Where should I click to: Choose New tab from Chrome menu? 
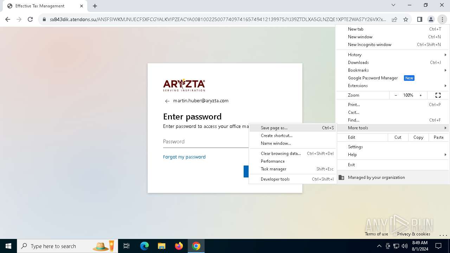click(x=393, y=29)
